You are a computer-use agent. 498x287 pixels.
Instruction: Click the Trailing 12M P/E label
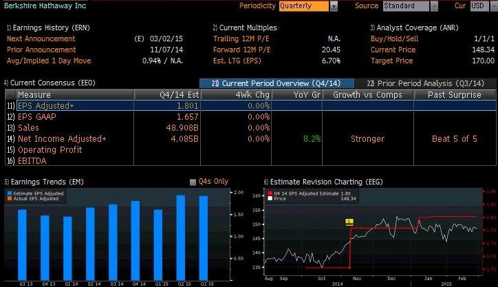pyautogui.click(x=241, y=39)
